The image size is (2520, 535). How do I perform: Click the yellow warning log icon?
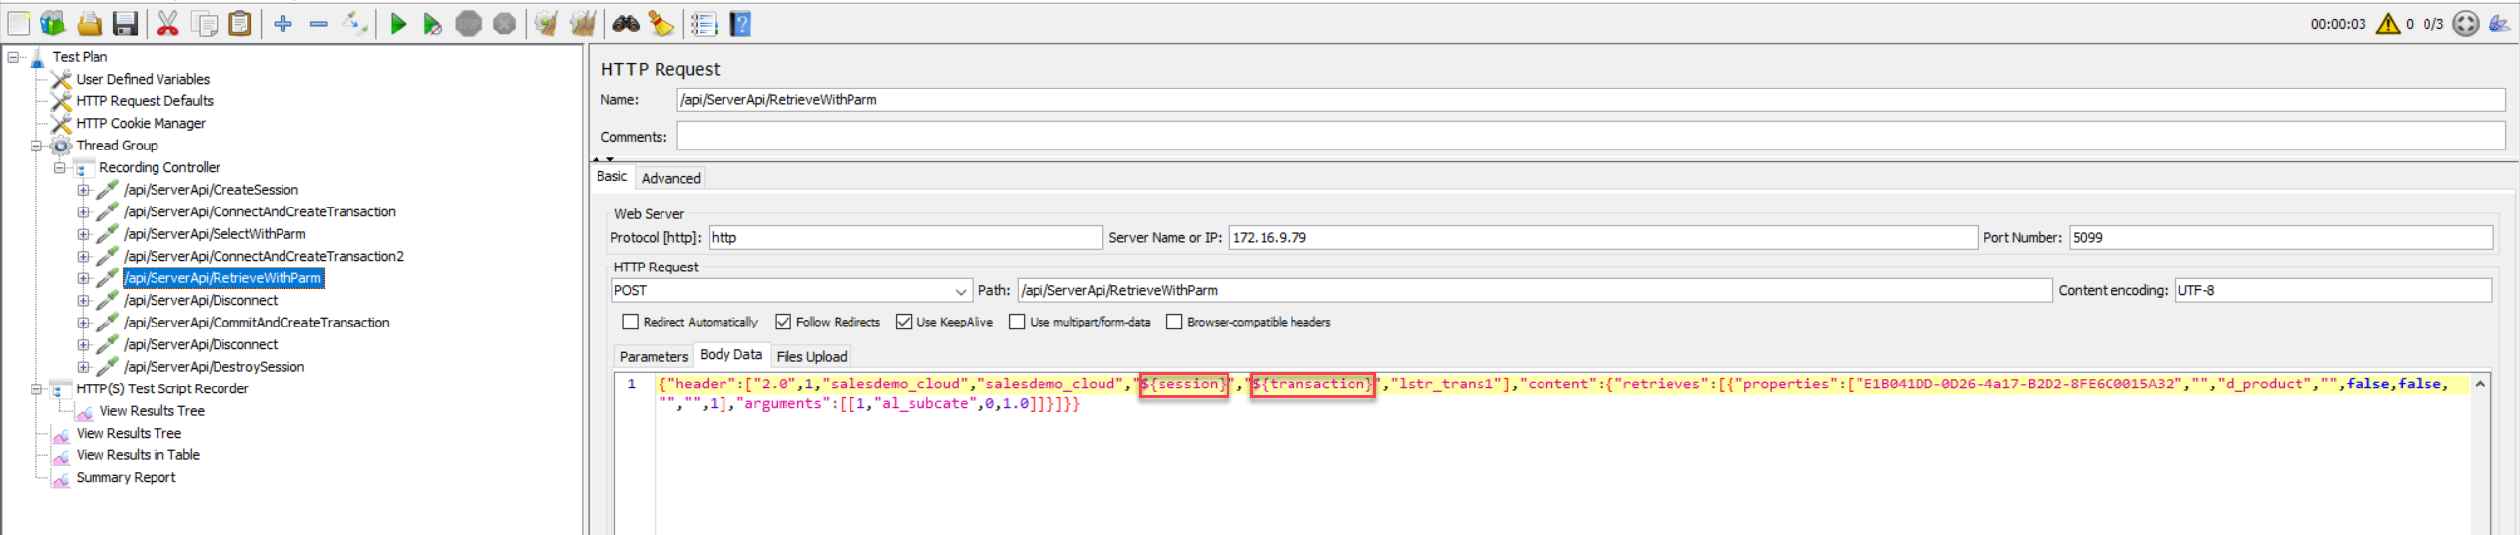click(2387, 24)
